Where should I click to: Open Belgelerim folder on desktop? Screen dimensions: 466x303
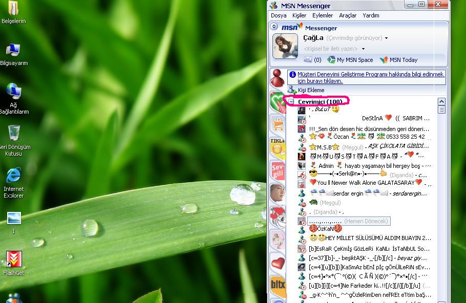13,12
